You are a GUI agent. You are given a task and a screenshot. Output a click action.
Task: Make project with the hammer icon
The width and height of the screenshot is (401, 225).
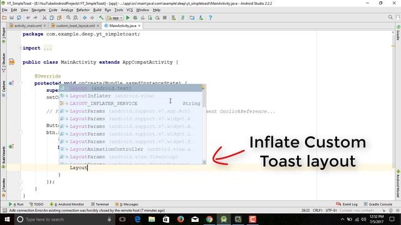(x=102, y=17)
